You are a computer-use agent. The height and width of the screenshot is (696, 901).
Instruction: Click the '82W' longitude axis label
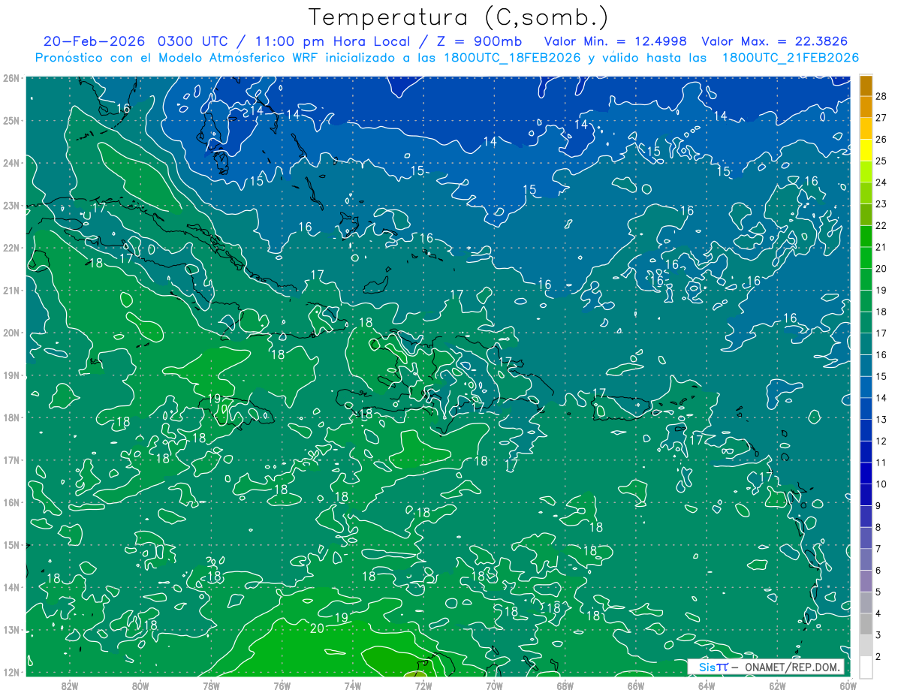[69, 685]
